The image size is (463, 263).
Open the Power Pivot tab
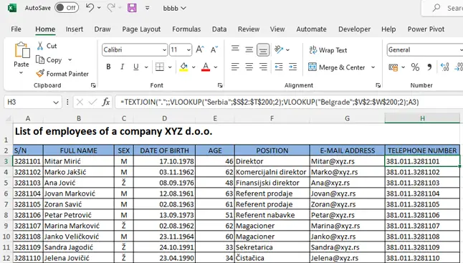point(426,29)
